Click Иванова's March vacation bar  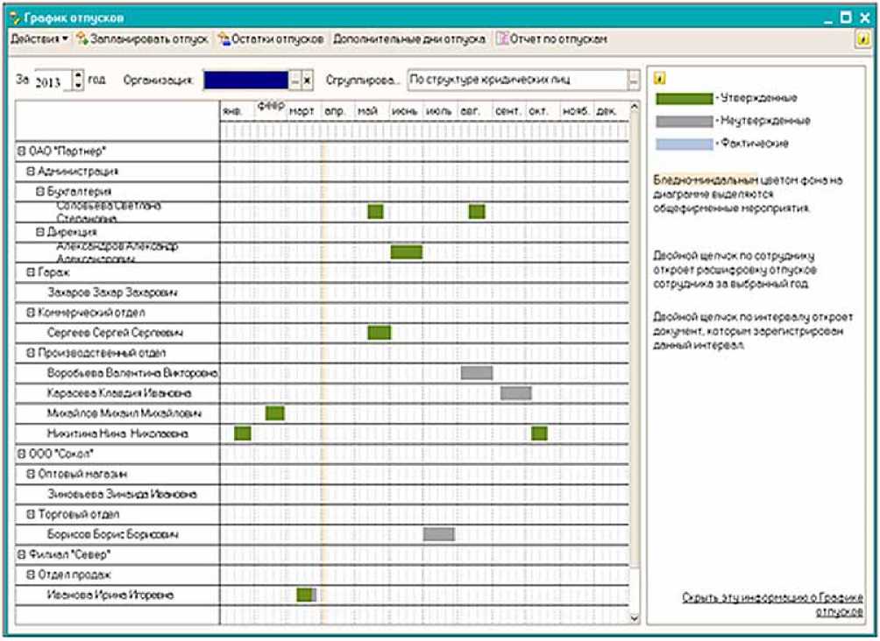tap(307, 595)
